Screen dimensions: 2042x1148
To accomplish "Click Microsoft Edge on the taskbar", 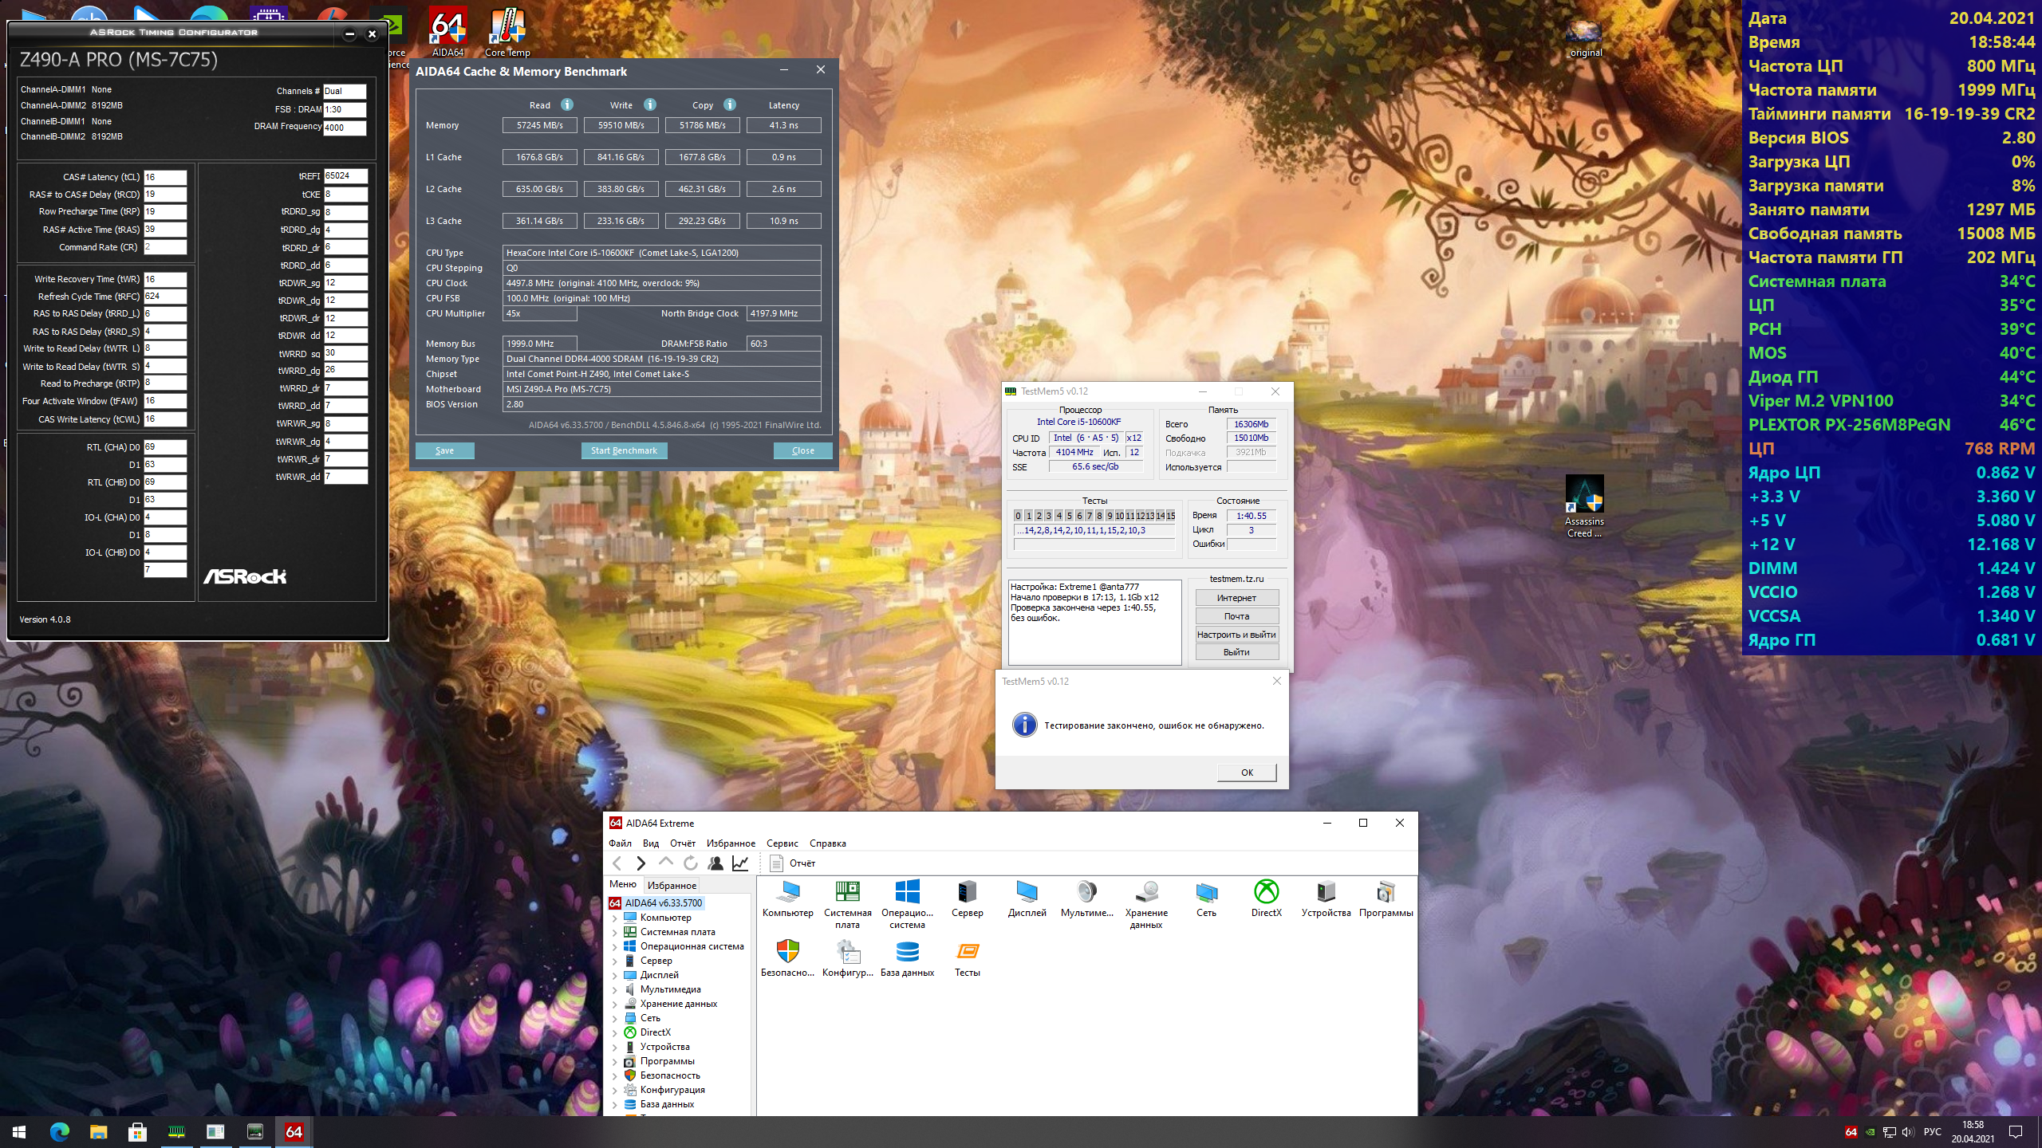I will [60, 1131].
